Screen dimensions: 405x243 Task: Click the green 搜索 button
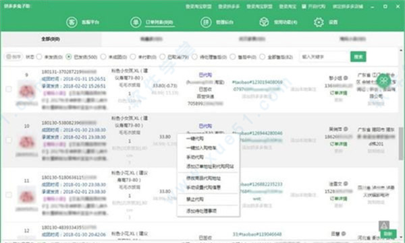pos(358,57)
